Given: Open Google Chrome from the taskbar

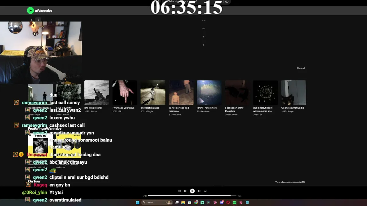Looking at the screenshot, I should 196,203.
